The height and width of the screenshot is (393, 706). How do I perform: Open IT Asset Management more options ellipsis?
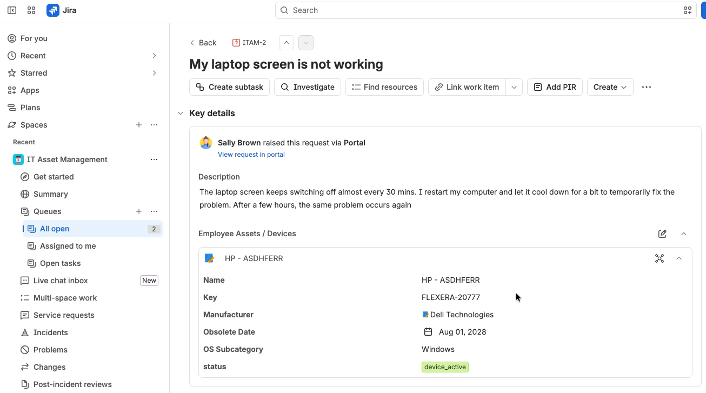154,159
